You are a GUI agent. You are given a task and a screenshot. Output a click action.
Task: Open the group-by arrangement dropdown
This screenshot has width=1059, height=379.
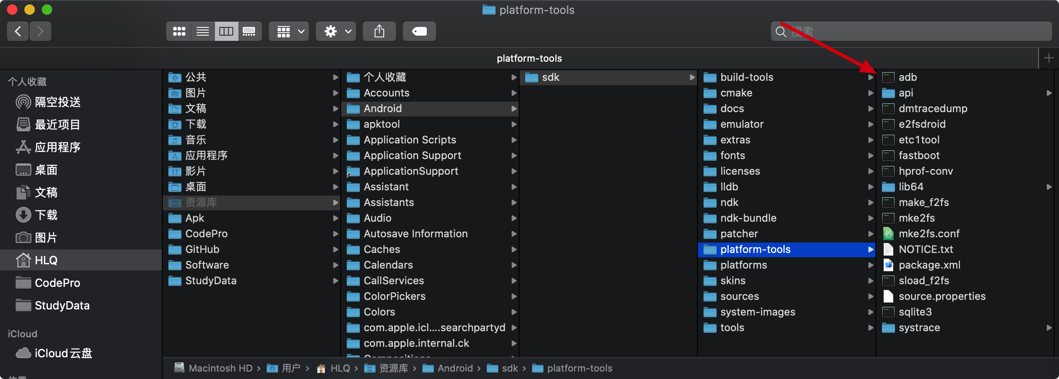[289, 31]
